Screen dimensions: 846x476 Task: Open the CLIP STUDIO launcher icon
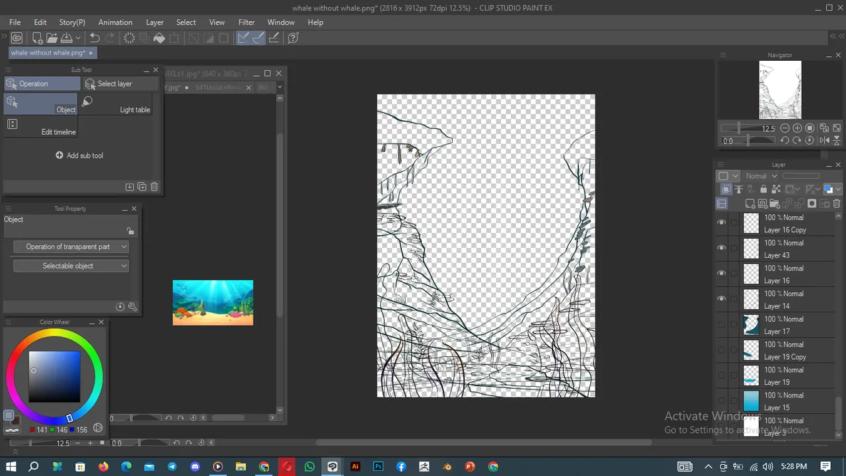click(17, 38)
